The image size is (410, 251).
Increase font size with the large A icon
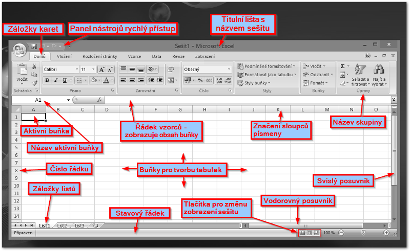point(101,70)
